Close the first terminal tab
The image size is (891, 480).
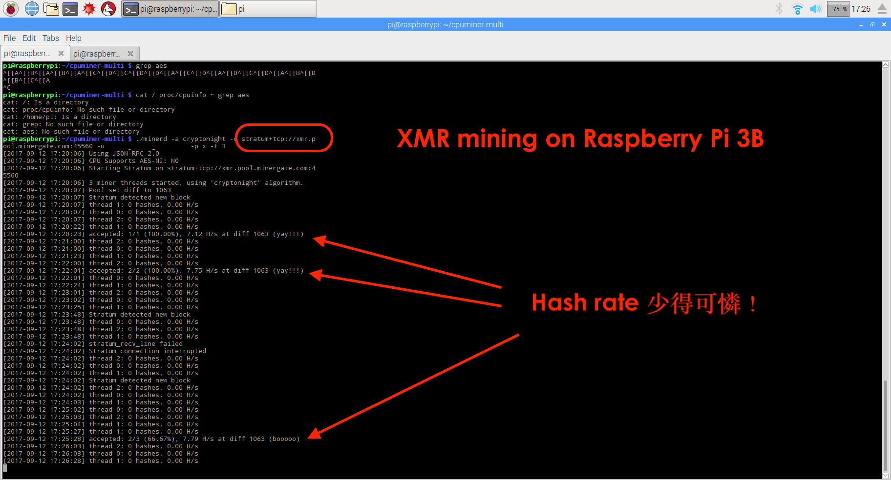[x=61, y=53]
